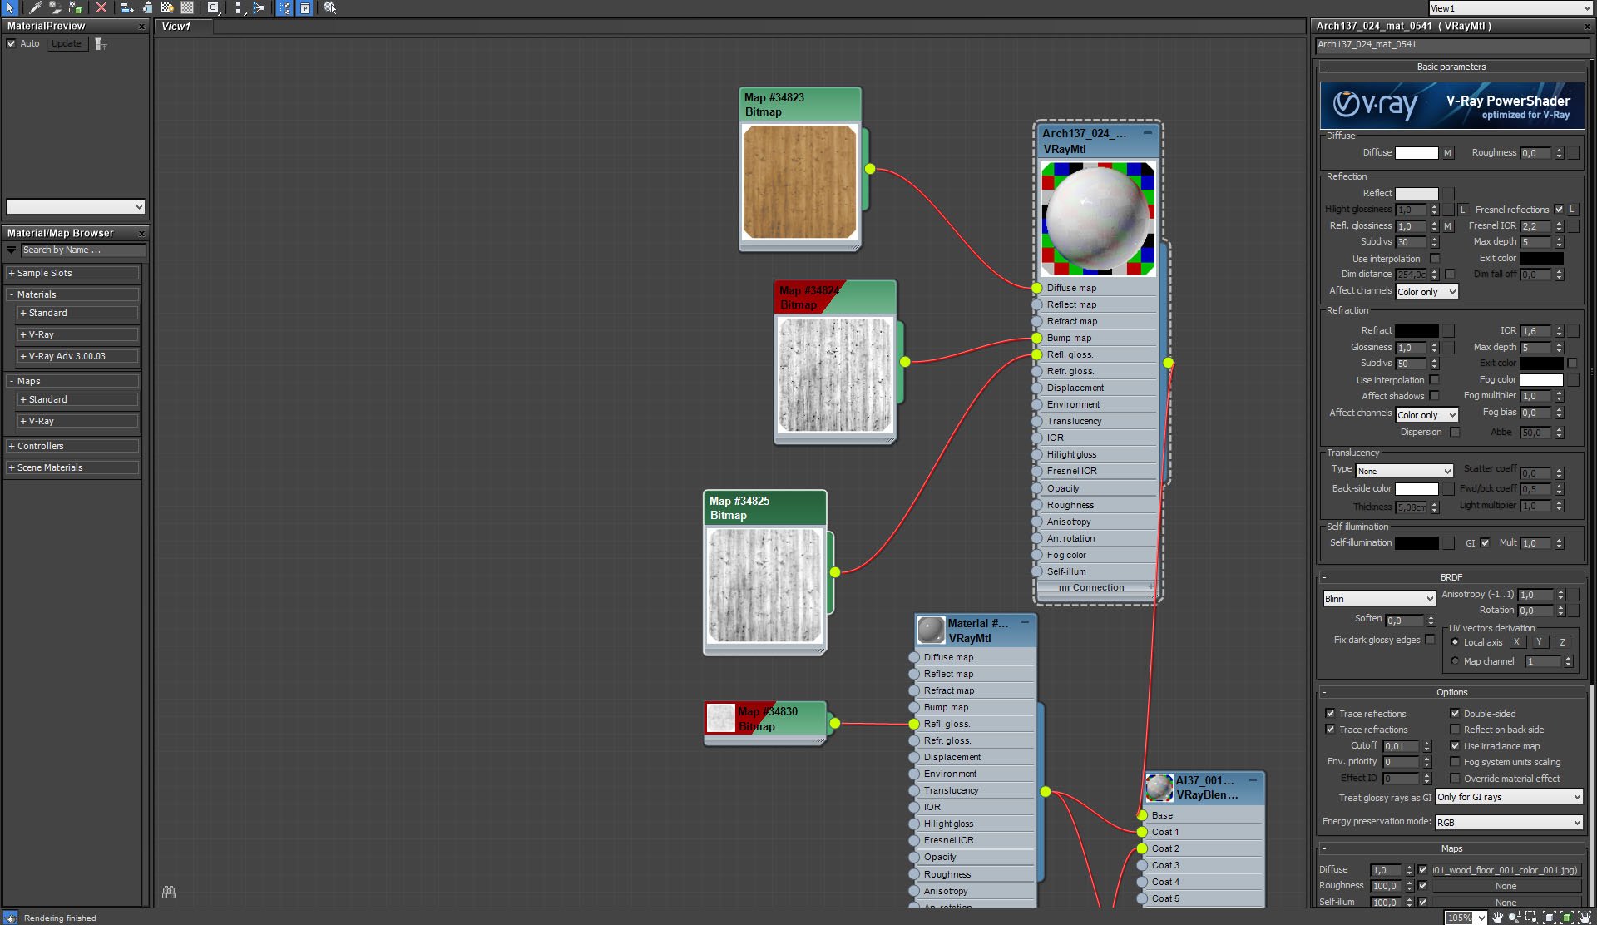The image size is (1597, 925).
Task: Click Zoom Extents icon
Action: click(x=1550, y=918)
